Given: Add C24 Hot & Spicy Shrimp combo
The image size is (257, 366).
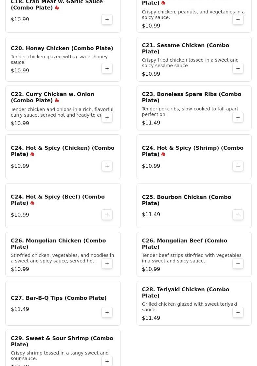Looking at the screenshot, I should (x=238, y=166).
